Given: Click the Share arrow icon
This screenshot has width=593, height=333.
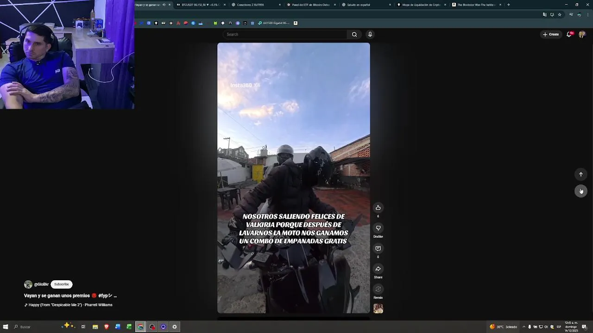Looking at the screenshot, I should coord(378,269).
